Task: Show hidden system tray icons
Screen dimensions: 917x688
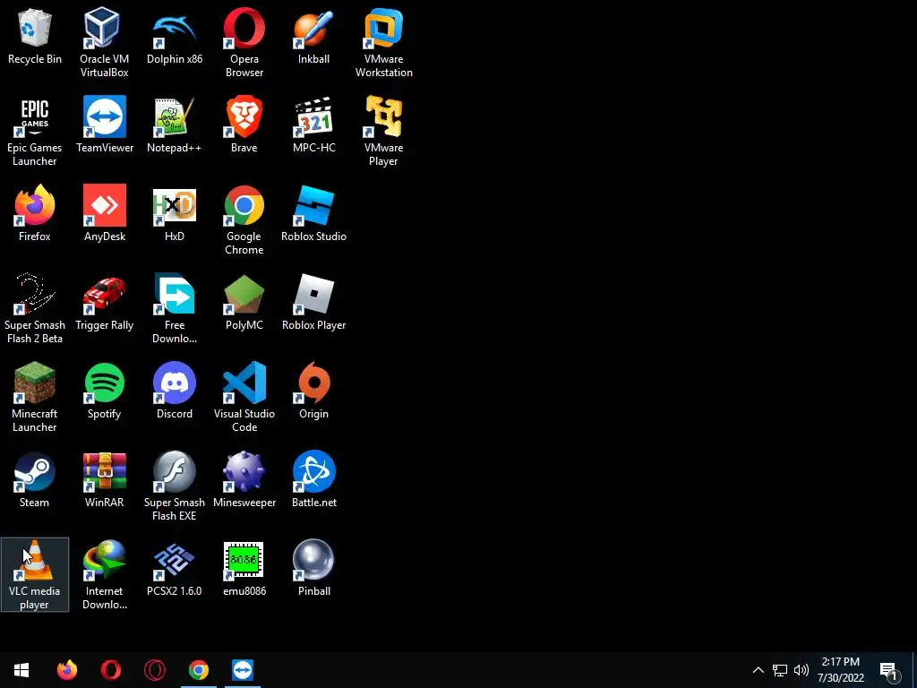Action: 758,670
